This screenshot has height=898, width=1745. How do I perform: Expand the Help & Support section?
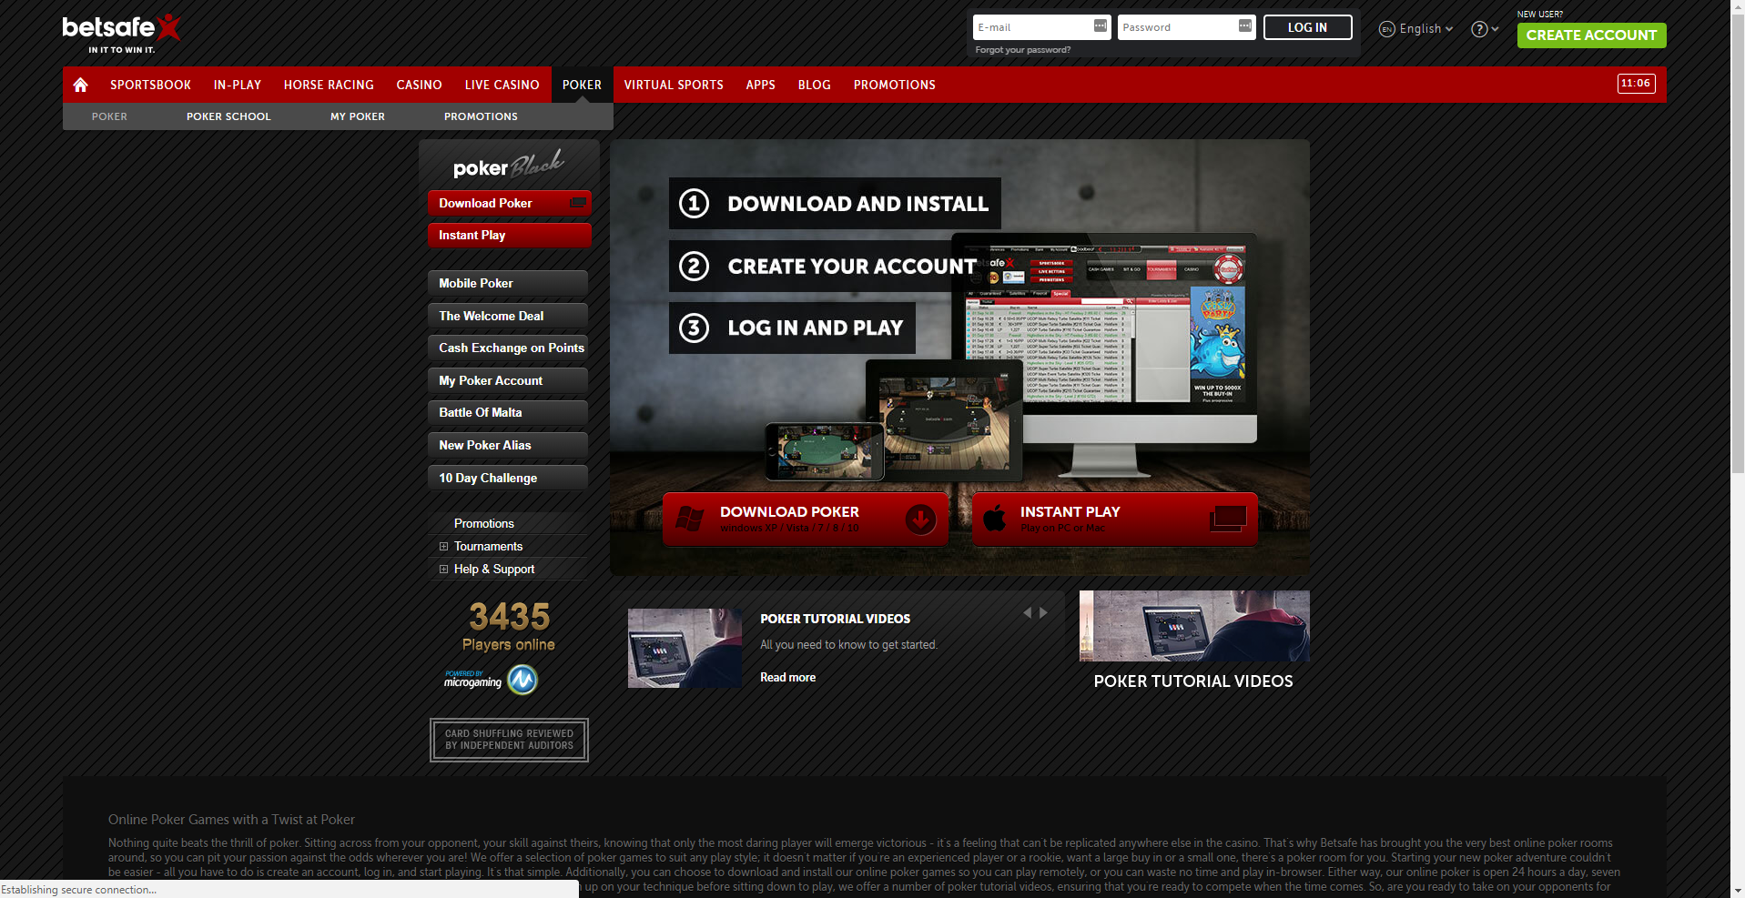point(443,570)
